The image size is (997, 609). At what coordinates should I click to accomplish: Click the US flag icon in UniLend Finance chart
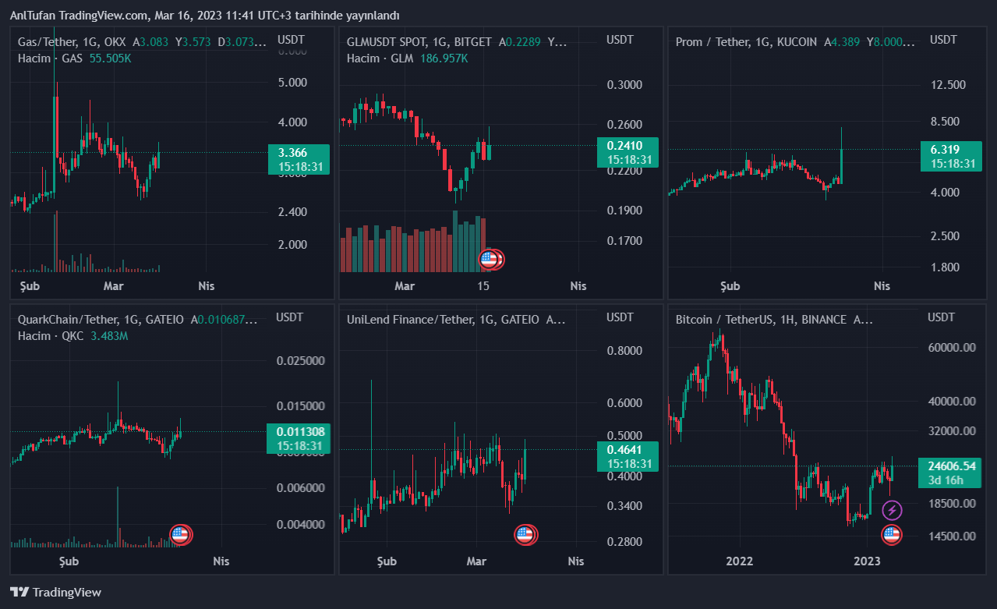pos(525,535)
